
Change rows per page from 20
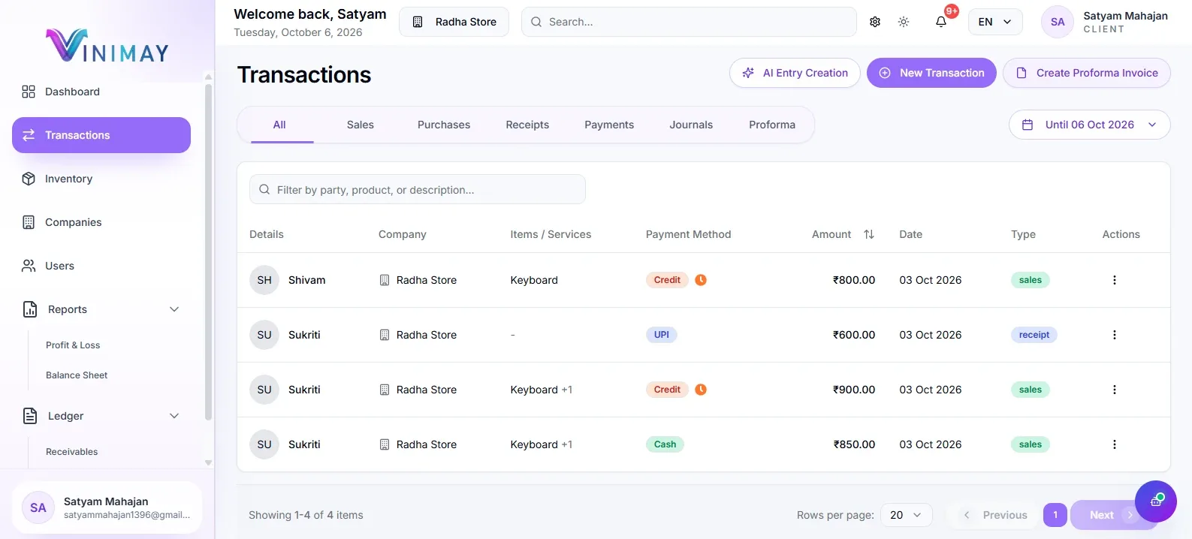906,515
